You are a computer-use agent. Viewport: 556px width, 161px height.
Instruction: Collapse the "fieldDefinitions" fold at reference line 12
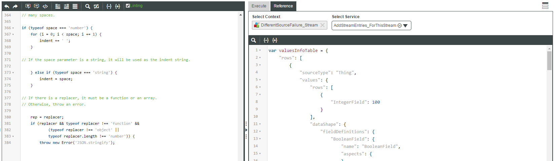[260, 131]
